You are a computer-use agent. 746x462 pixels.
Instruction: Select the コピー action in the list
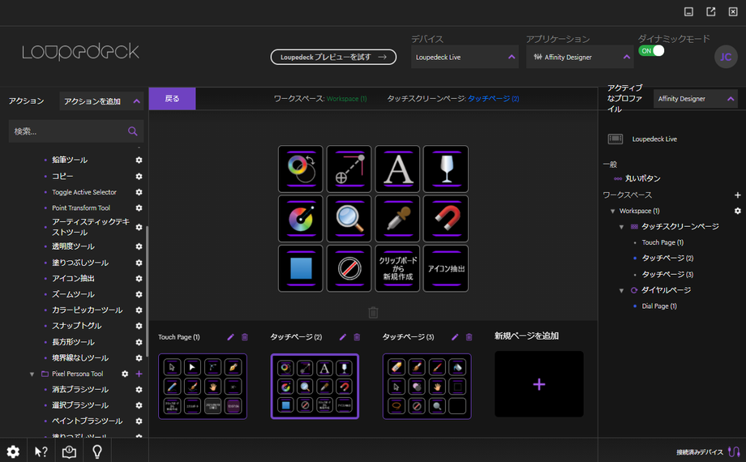(62, 176)
